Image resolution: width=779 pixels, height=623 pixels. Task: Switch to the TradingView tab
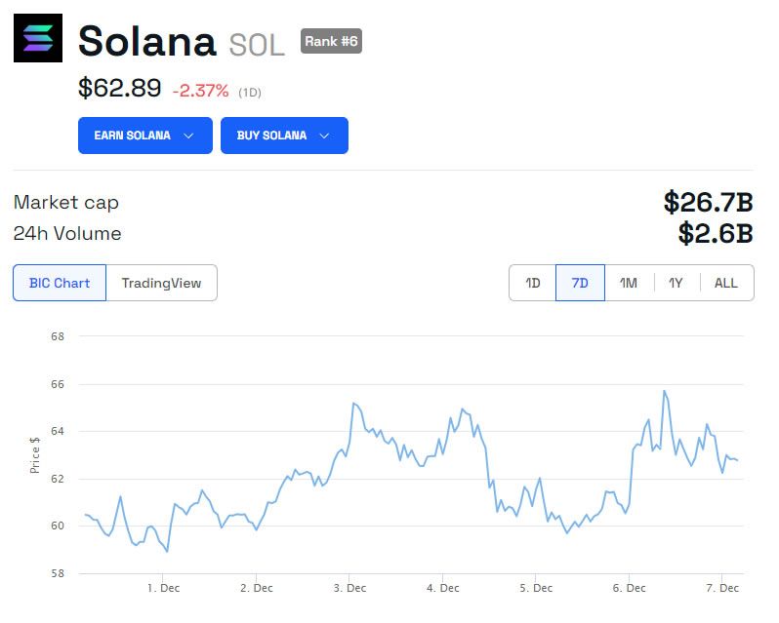[161, 283]
